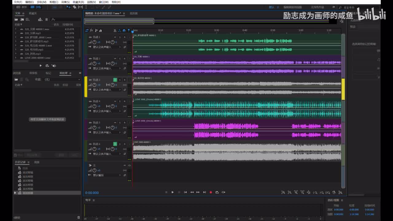Solo track 1 with the S button
The image size is (393, 221).
click(x=120, y=37)
